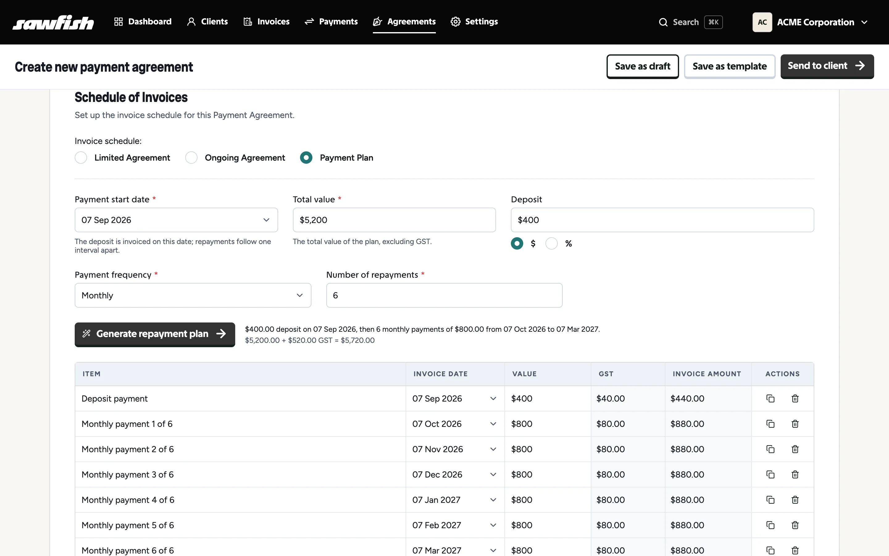This screenshot has height=556, width=889.
Task: Open Payments page
Action: (x=331, y=22)
